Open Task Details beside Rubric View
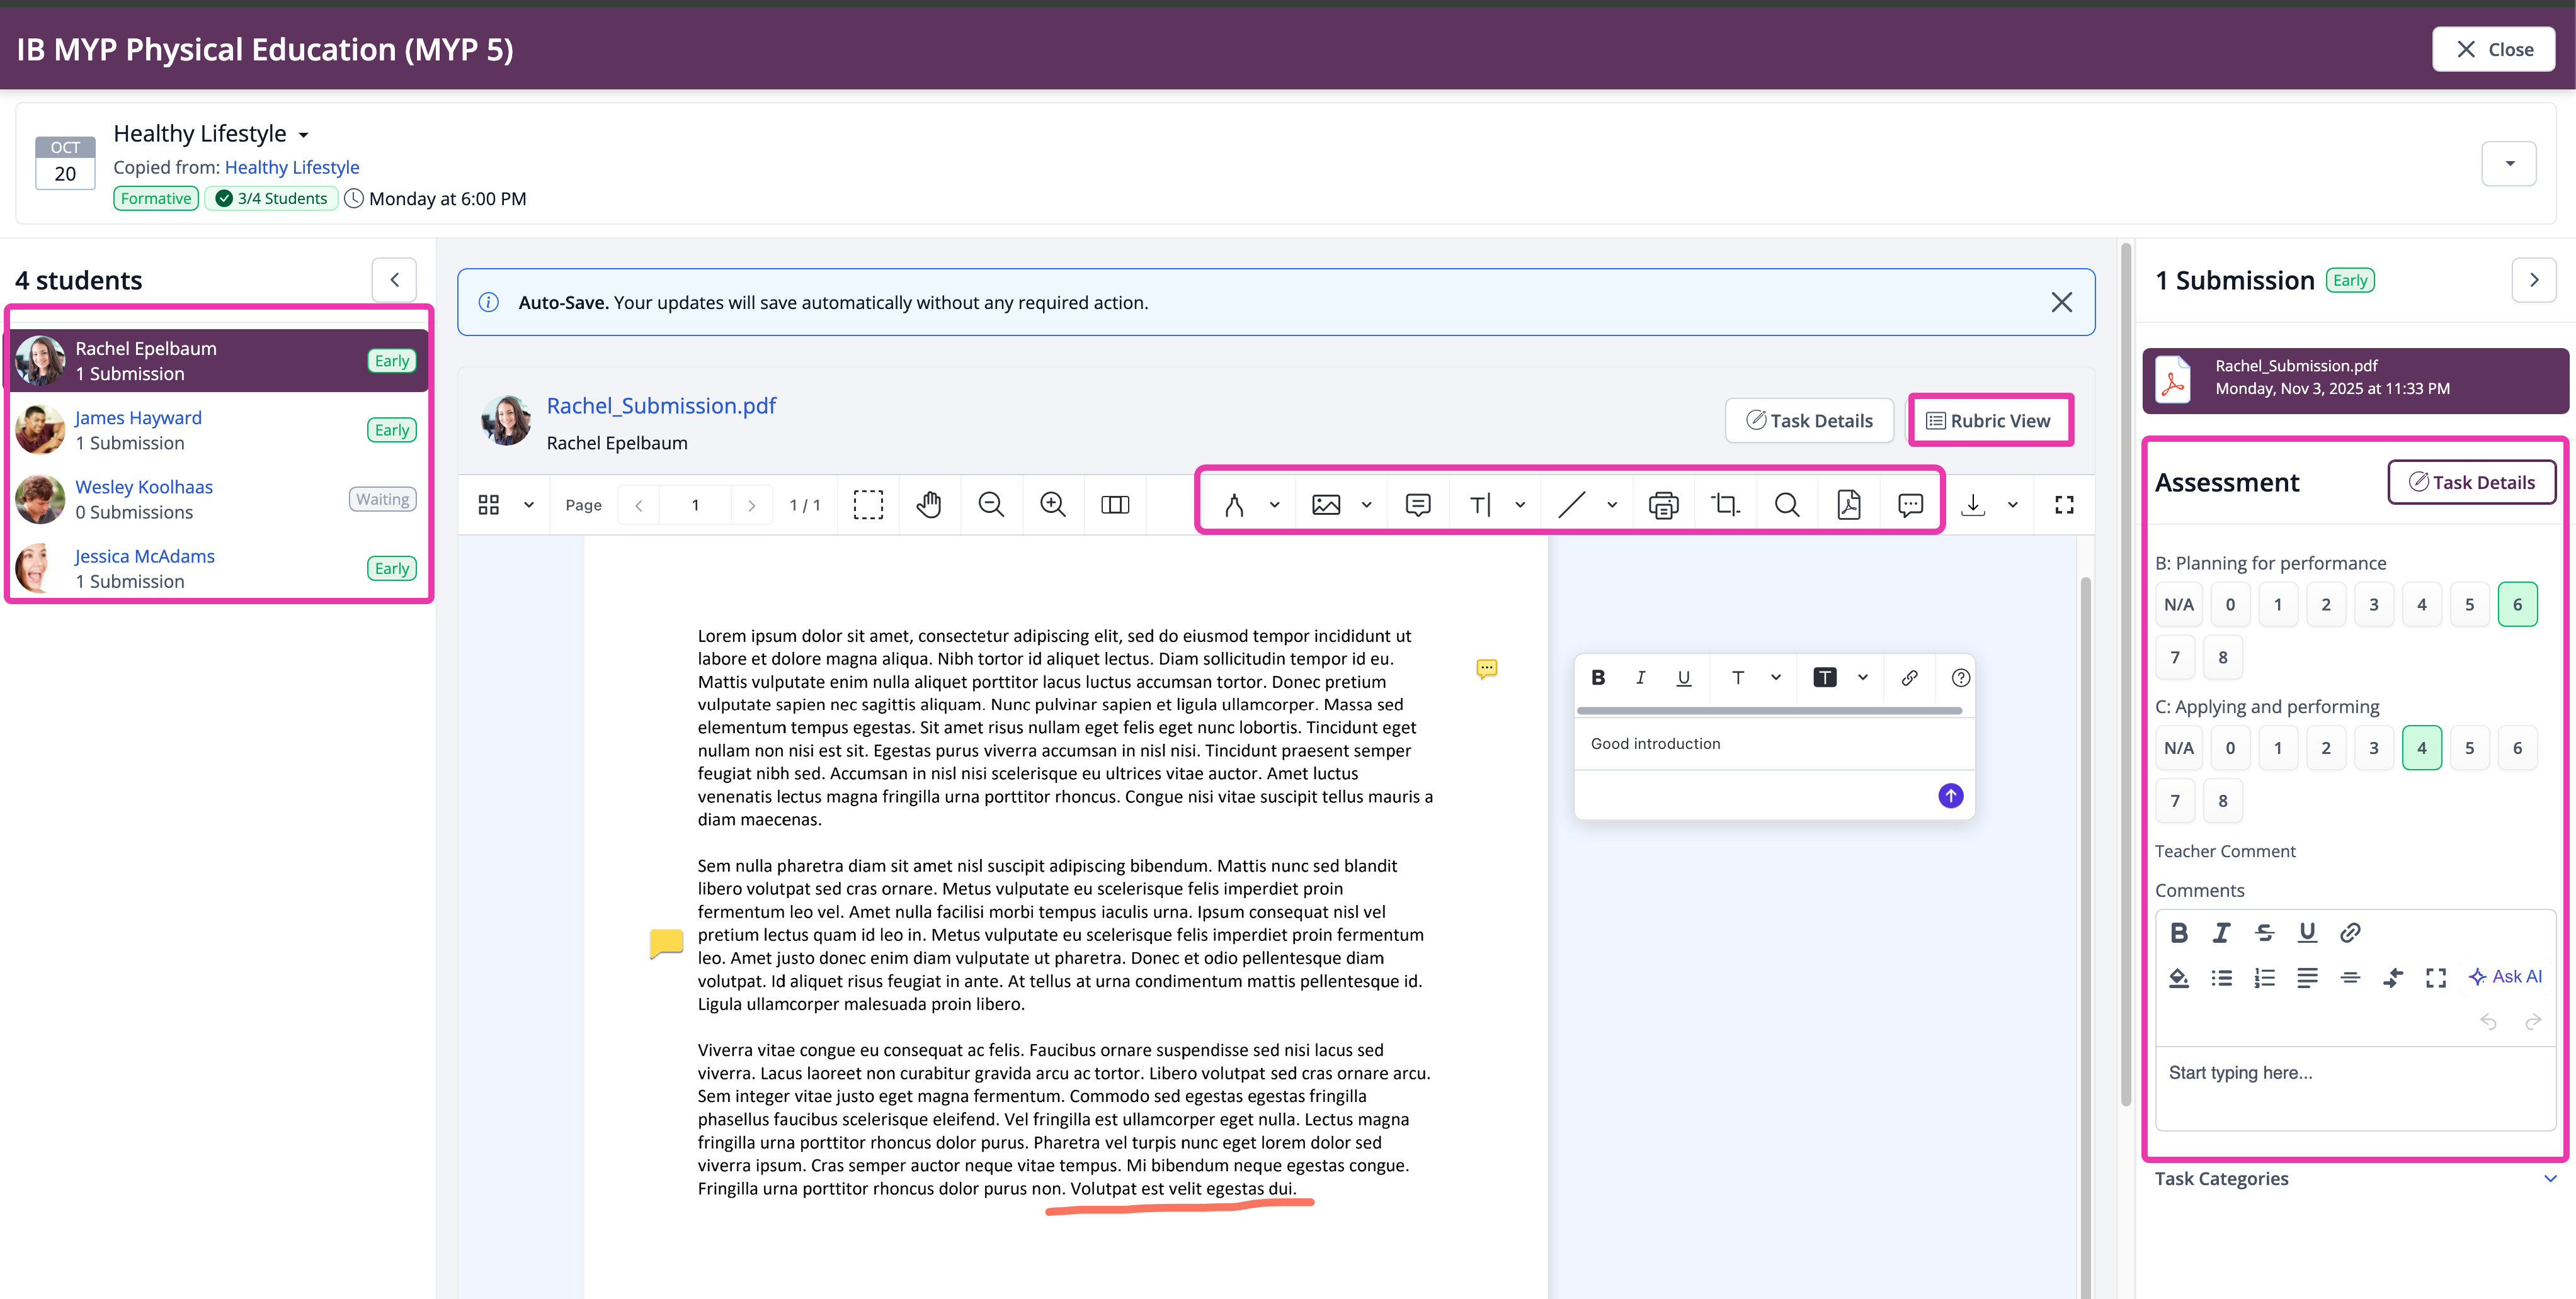This screenshot has height=1299, width=2576. tap(1809, 420)
